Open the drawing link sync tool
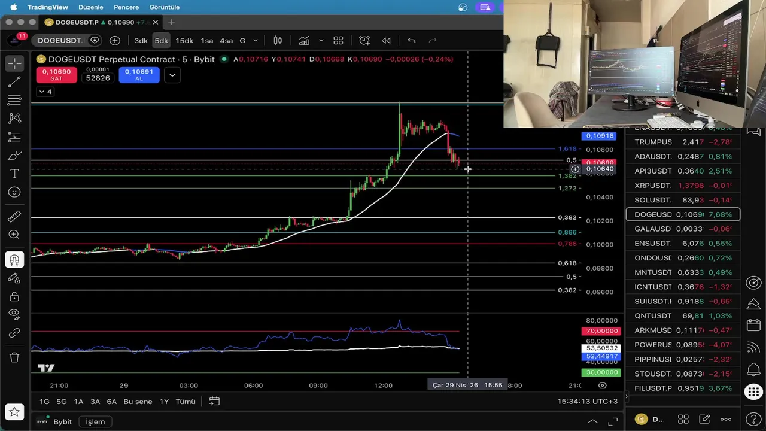The image size is (766, 431). point(14,333)
